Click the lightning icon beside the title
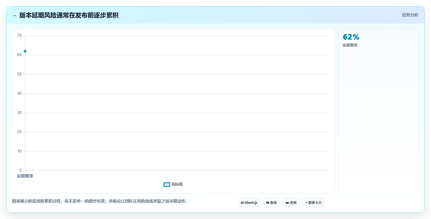The height and width of the screenshot is (219, 431). click(x=15, y=15)
